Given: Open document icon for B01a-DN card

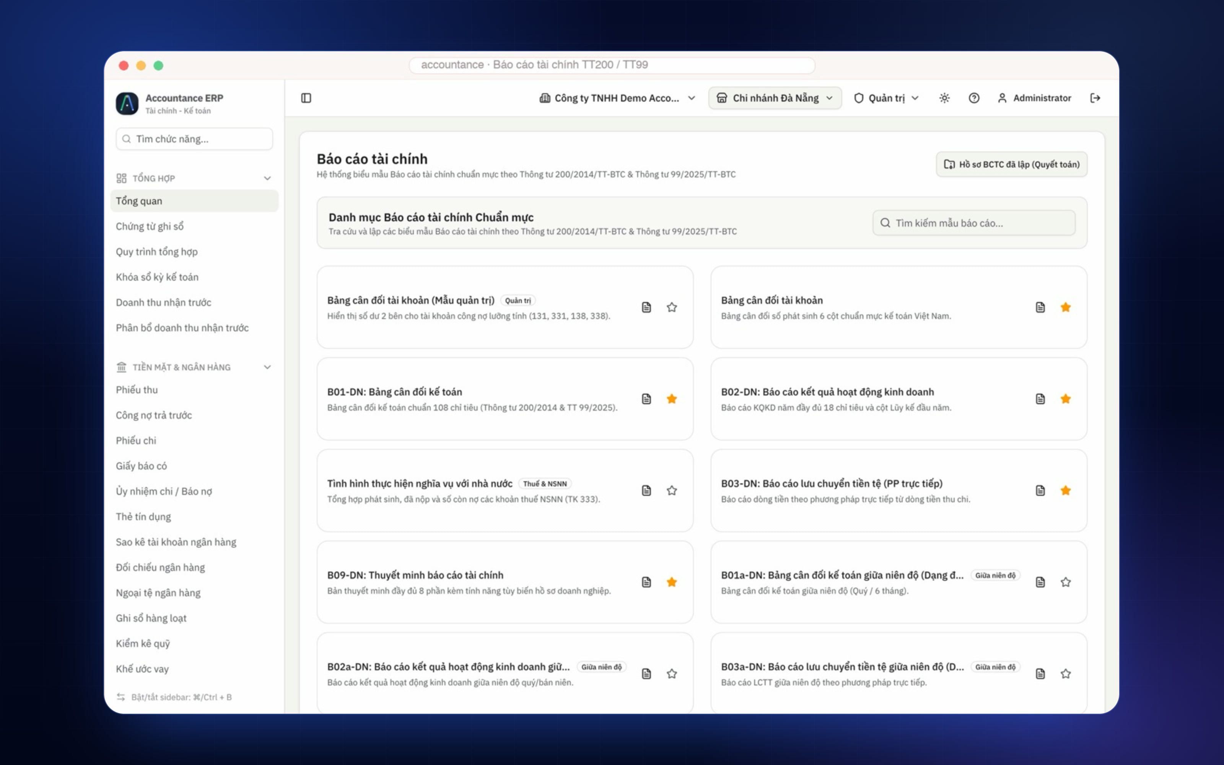Looking at the screenshot, I should [1040, 582].
